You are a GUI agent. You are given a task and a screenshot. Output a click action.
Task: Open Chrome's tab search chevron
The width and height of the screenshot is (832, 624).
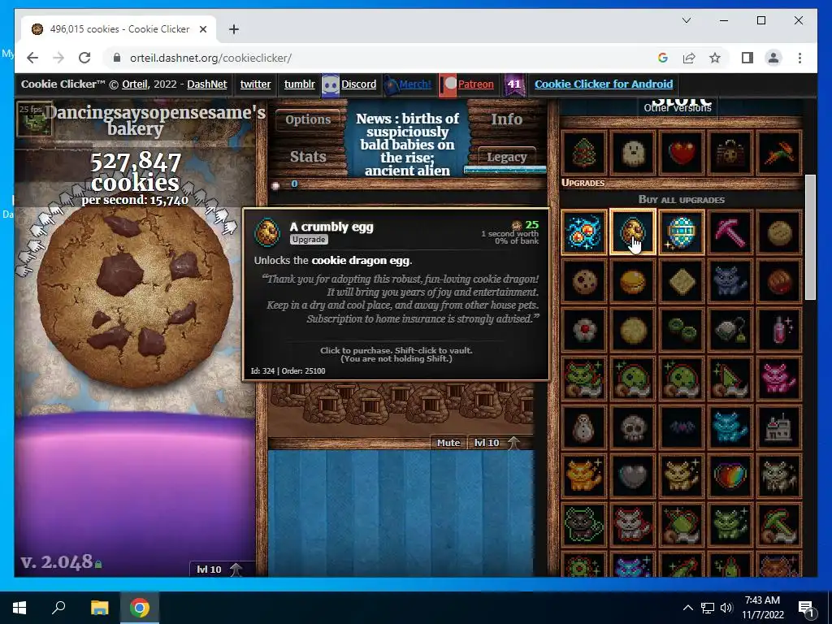[686, 20]
